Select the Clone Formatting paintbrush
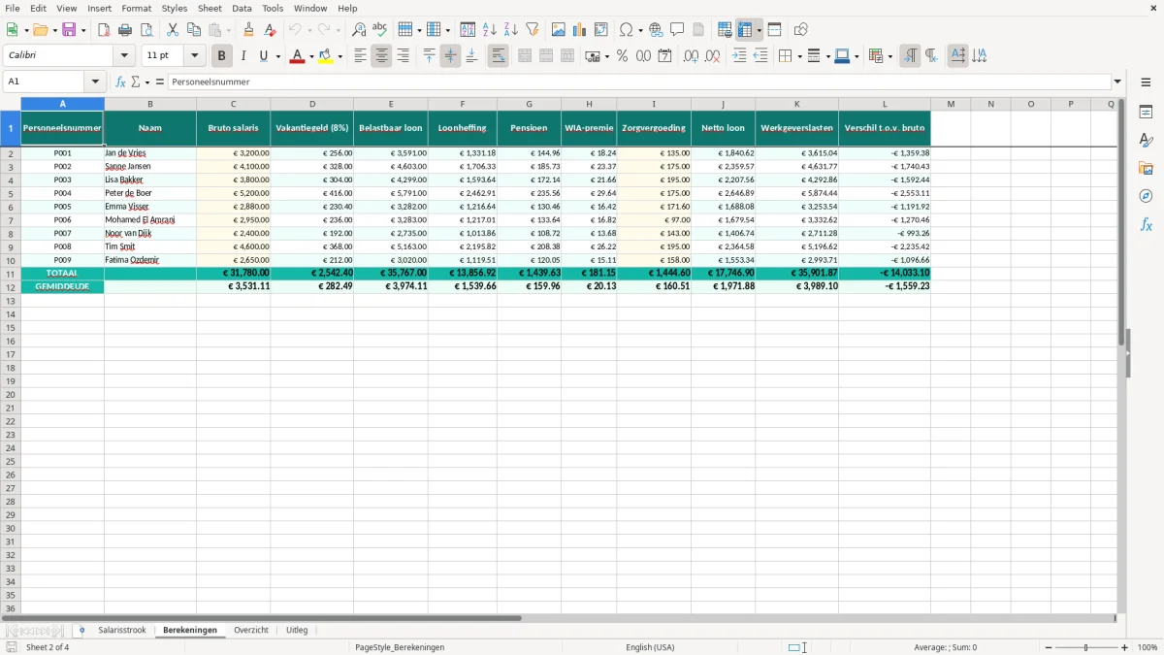1164x655 pixels. [249, 30]
